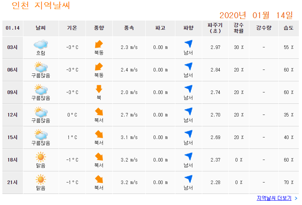Open the 지역날씨 더보기 link
The image size is (302, 205).
pyautogui.click(x=274, y=198)
